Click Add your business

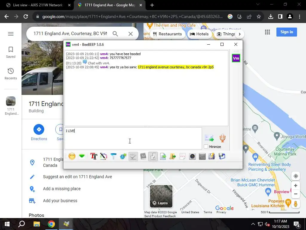tap(60, 201)
